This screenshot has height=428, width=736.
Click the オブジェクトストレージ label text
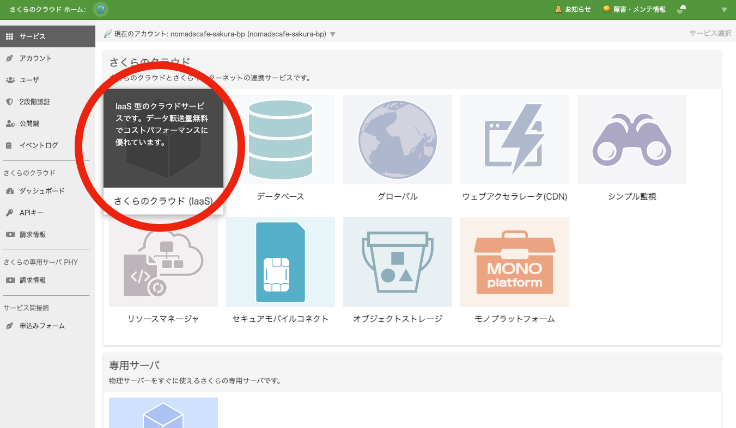pos(398,319)
